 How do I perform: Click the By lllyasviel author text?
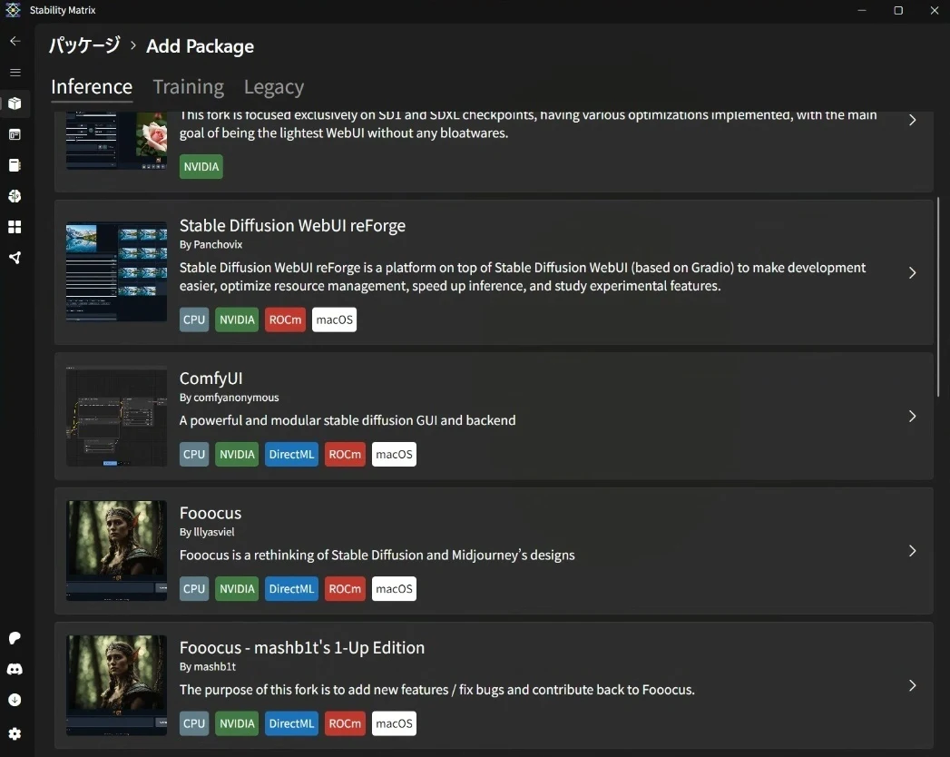click(207, 532)
